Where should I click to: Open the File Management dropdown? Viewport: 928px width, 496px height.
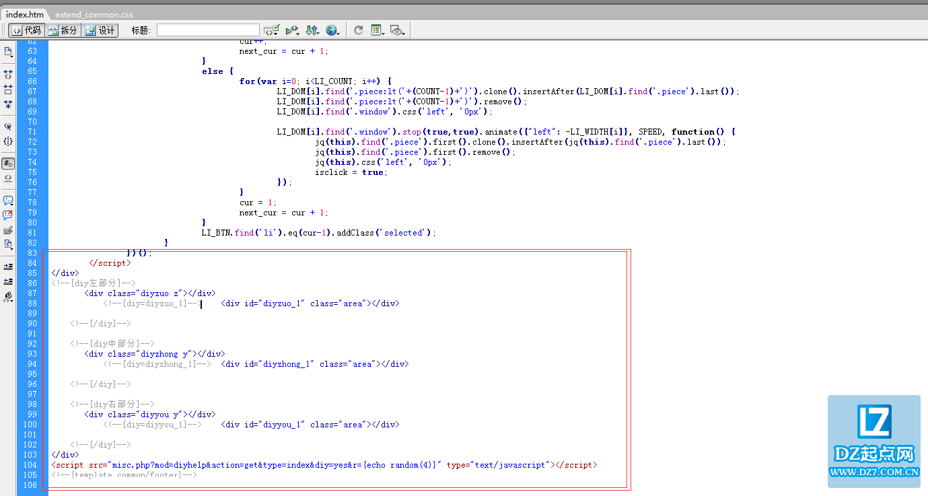[x=312, y=30]
